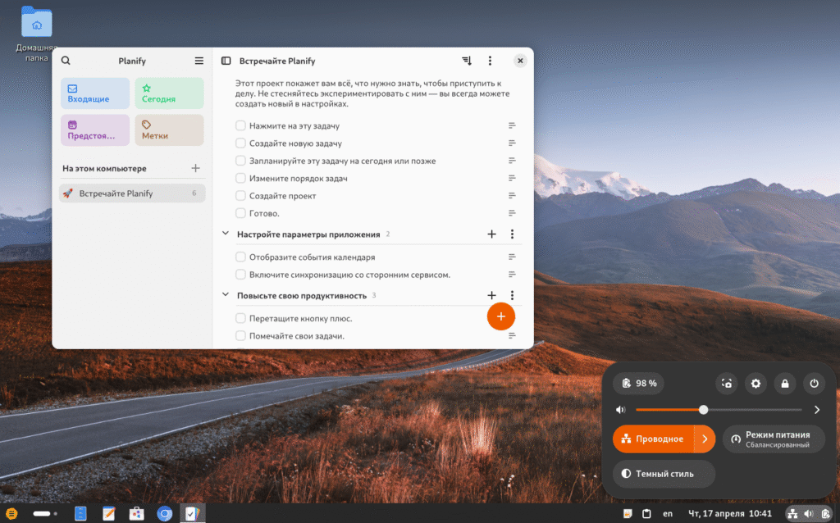The height and width of the screenshot is (523, 840).
Task: Click the sort order icon in header
Action: coord(467,61)
